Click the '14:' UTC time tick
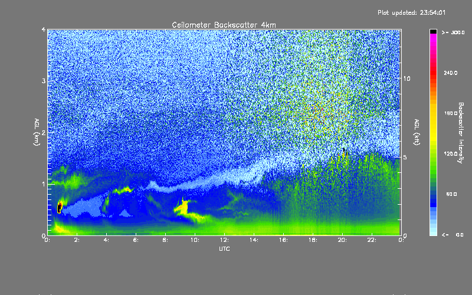Viewport: 472px width, 295px height. coord(254,240)
